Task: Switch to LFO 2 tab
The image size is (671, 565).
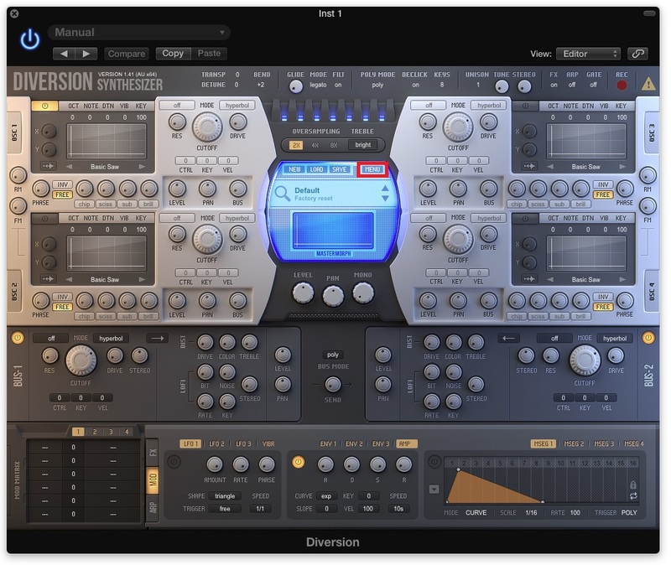Action: pos(216,443)
